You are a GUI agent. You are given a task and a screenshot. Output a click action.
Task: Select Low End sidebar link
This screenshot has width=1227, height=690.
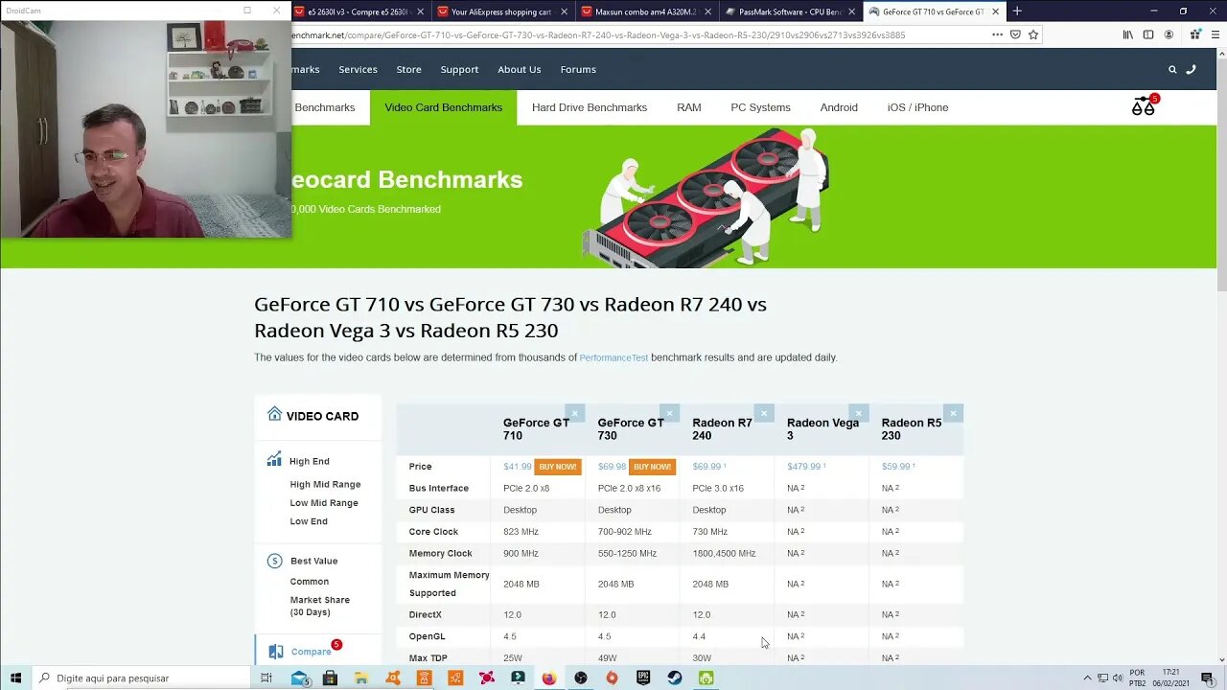(x=309, y=521)
